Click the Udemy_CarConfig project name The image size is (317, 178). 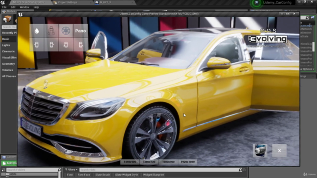(x=277, y=2)
